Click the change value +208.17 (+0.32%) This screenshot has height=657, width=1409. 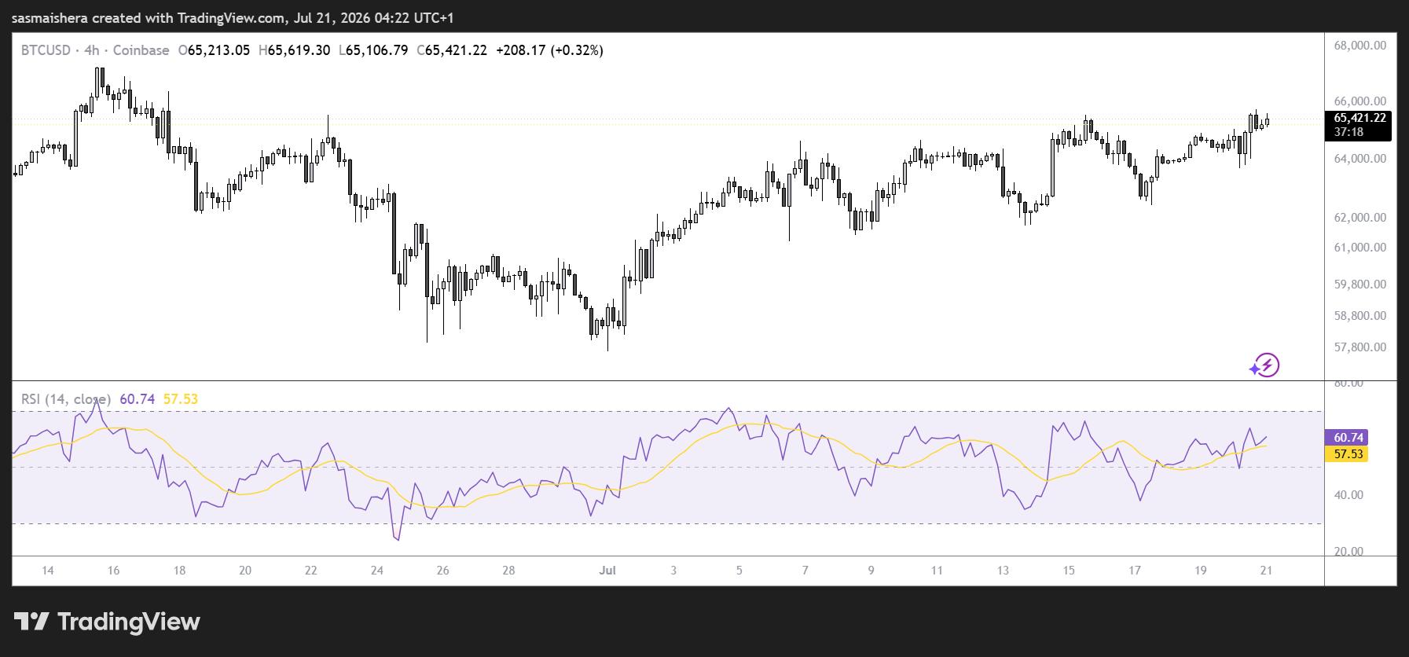point(550,50)
